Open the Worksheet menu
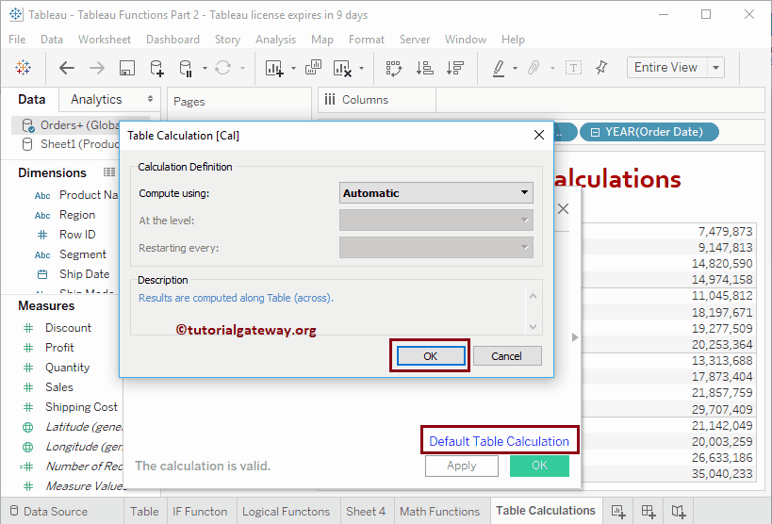Image resolution: width=772 pixels, height=524 pixels. click(x=105, y=40)
